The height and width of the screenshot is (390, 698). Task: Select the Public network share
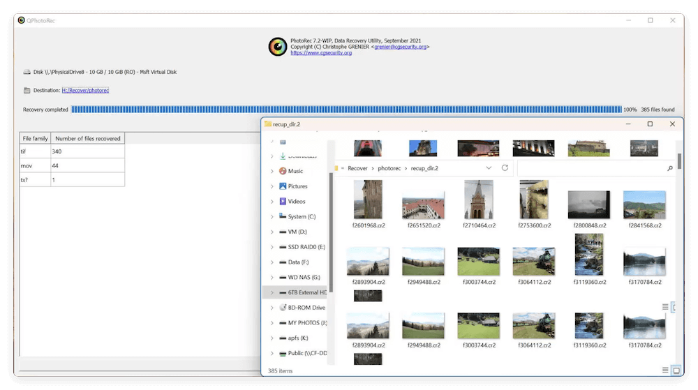pos(303,353)
